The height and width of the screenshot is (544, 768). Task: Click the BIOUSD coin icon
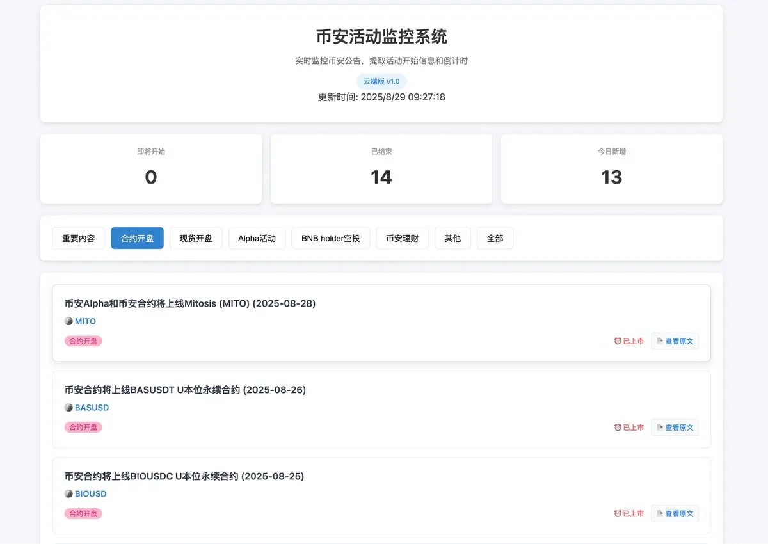[68, 494]
